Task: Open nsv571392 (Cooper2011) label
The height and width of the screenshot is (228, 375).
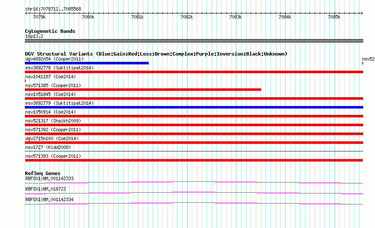Action: (53, 130)
